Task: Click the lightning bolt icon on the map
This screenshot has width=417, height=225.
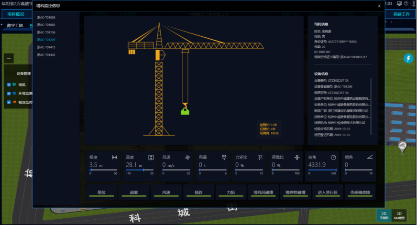Action: (x=408, y=59)
